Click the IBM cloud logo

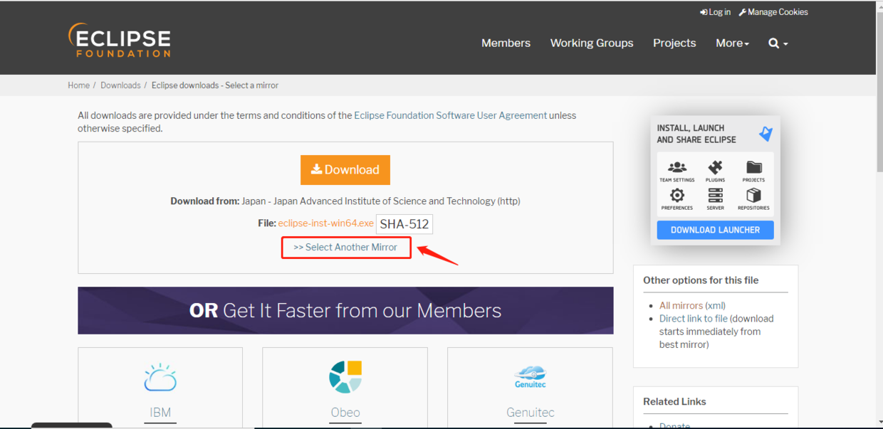pyautogui.click(x=160, y=377)
